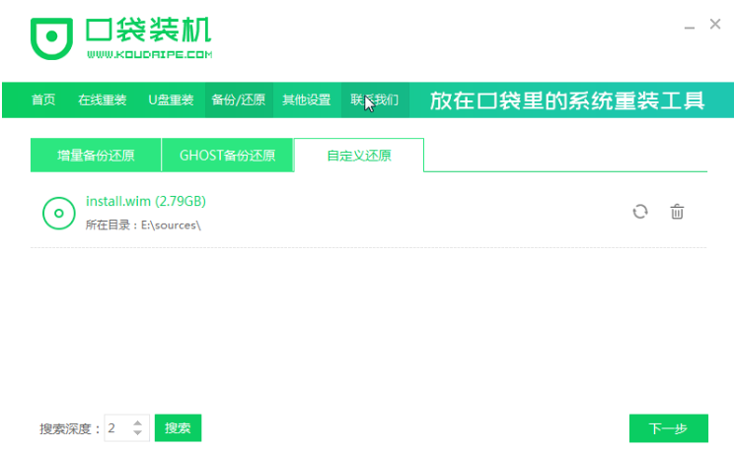The image size is (734, 451).
Task: Click the green Koudaipe logo icon
Action: point(49,37)
